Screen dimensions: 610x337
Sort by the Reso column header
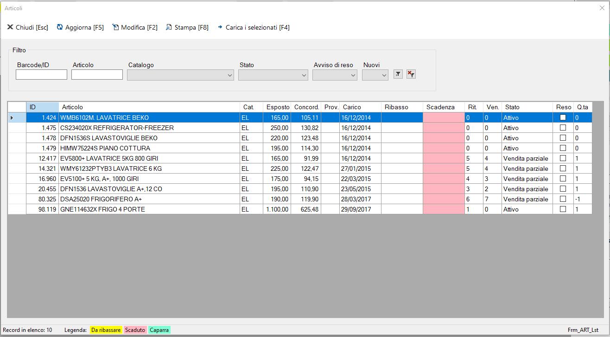point(563,107)
